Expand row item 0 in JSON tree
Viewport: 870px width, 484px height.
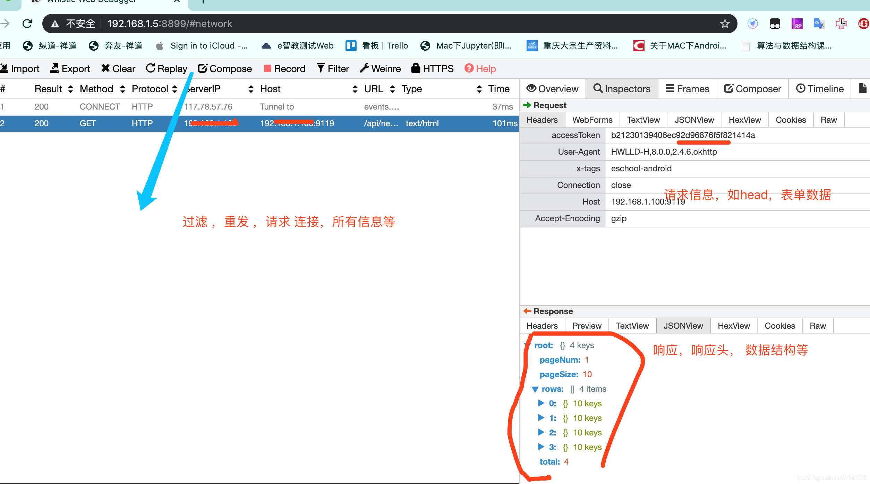541,403
